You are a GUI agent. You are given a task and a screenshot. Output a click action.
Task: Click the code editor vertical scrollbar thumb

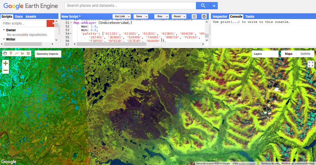pos(207,36)
